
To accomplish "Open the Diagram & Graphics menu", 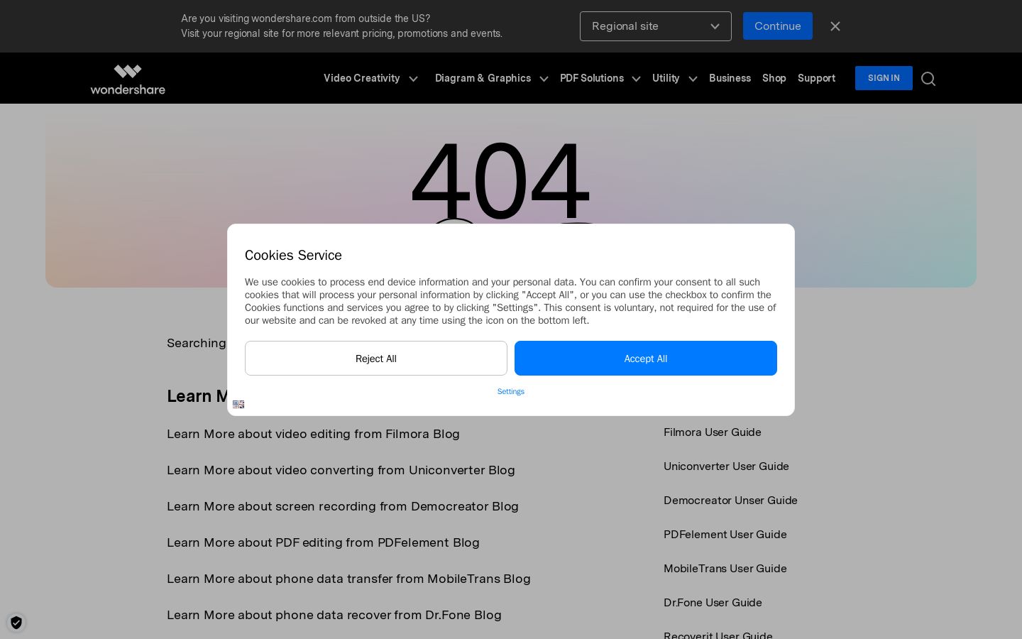I will click(x=483, y=78).
